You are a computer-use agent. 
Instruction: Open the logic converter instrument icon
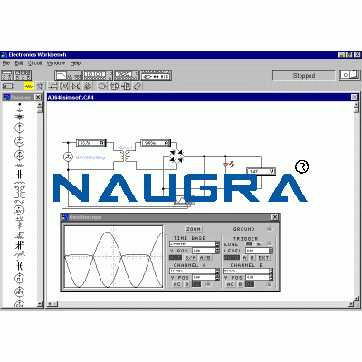[156, 75]
